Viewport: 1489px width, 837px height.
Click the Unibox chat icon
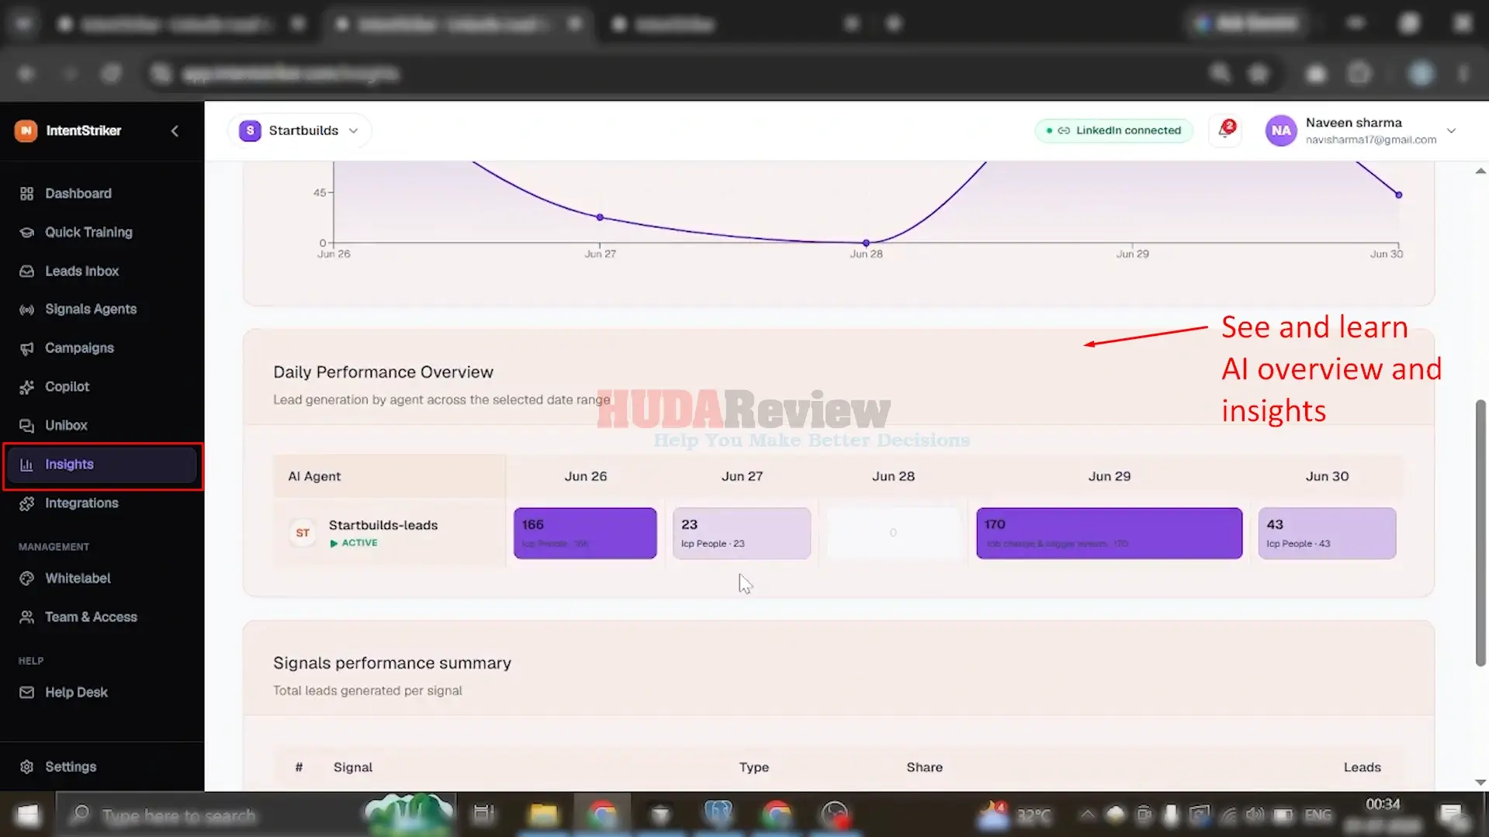[x=26, y=426]
